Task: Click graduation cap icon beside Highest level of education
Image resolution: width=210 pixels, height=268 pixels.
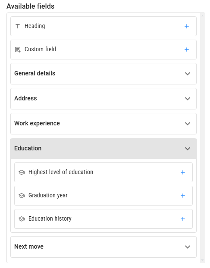Action: pos(22,172)
